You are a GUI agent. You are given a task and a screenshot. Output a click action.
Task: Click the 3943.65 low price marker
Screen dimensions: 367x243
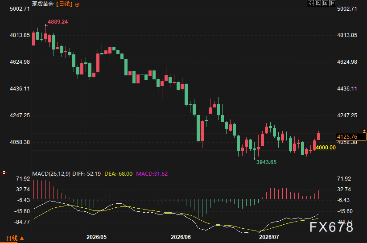pos(266,162)
